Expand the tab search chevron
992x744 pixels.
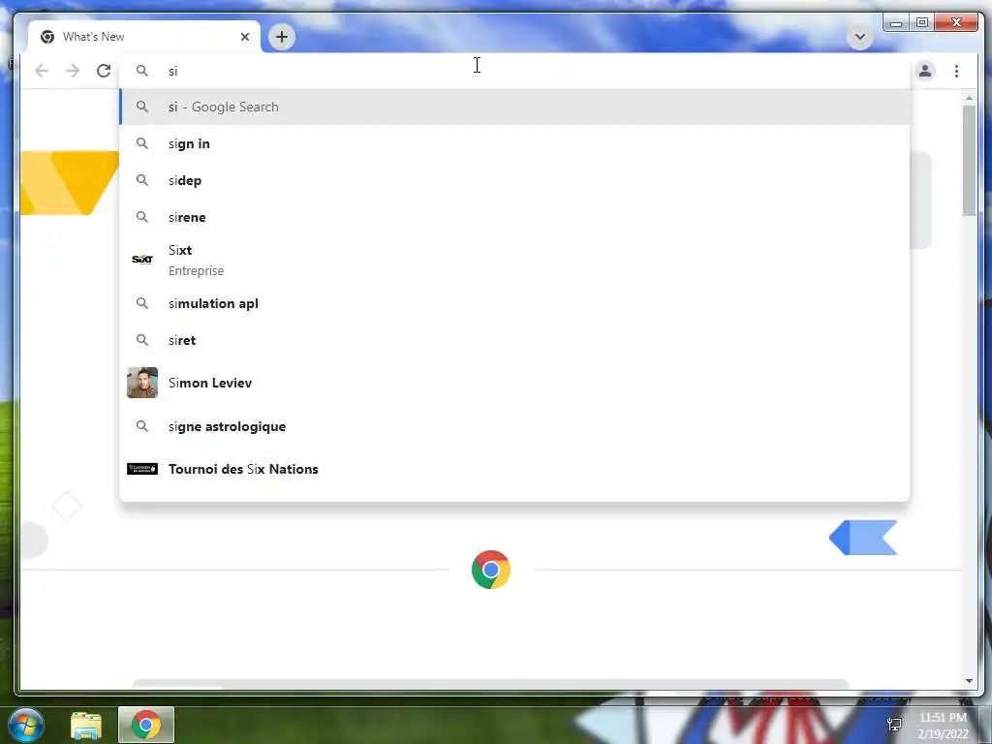point(860,37)
